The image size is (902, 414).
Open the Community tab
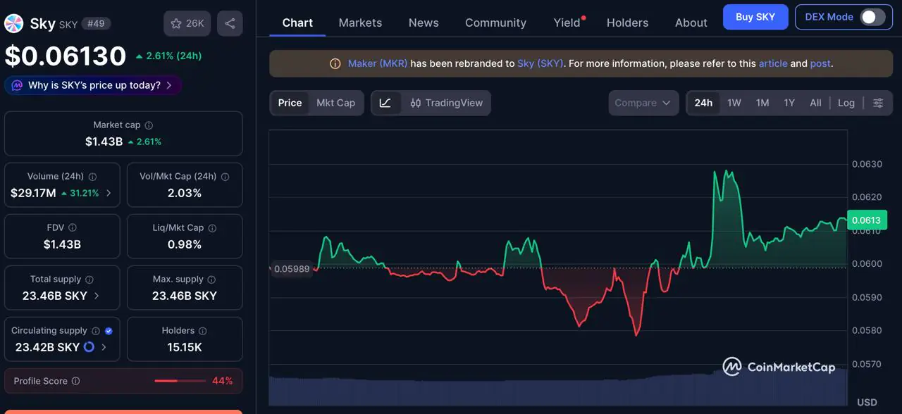pos(495,23)
